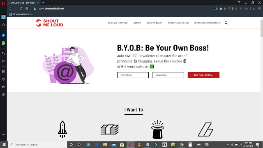Open sidebar heart bookmarks icon
263x148 pixels.
[3, 79]
